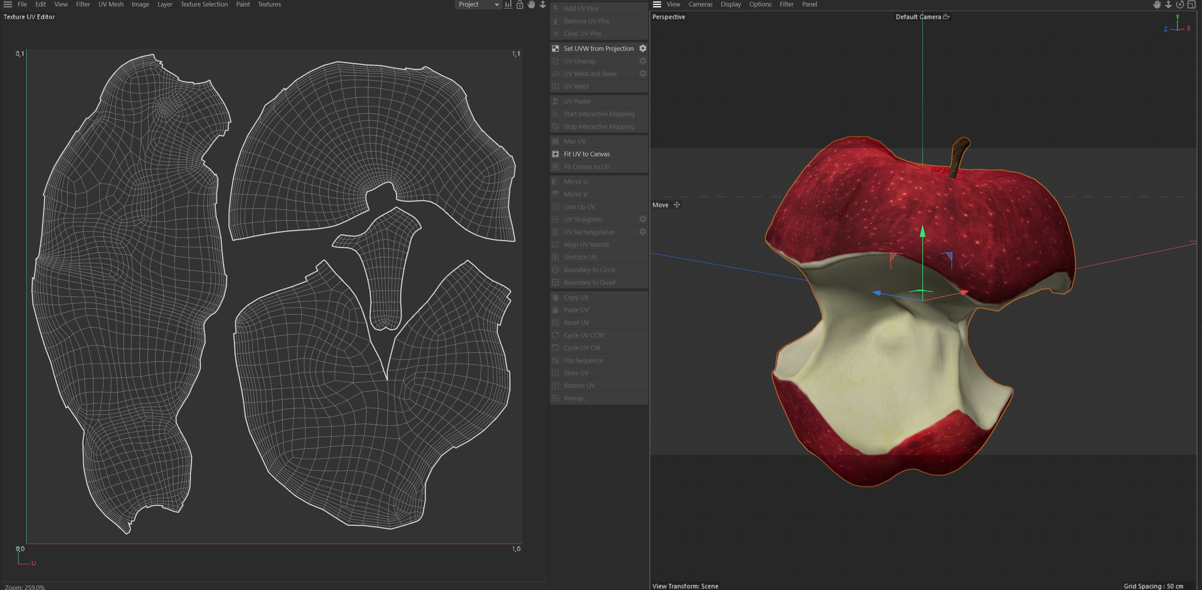Click Set UVW from Projection command
This screenshot has height=590, width=1202.
(598, 49)
